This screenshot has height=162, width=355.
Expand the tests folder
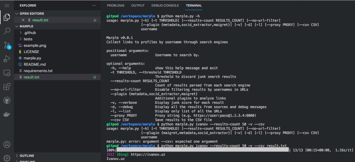click(x=21, y=39)
